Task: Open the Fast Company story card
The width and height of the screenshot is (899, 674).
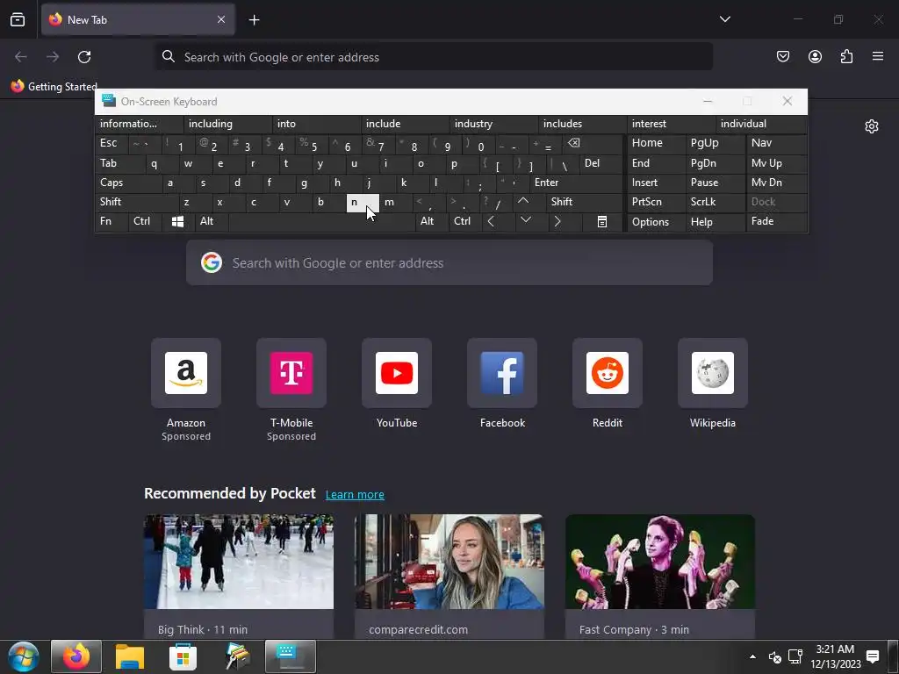Action: pos(660,576)
